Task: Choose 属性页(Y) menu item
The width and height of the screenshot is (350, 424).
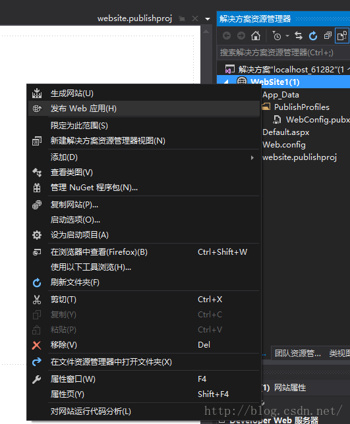Action: coord(144,394)
